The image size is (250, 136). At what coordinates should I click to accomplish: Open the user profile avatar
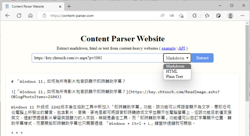pyautogui.click(x=230, y=16)
